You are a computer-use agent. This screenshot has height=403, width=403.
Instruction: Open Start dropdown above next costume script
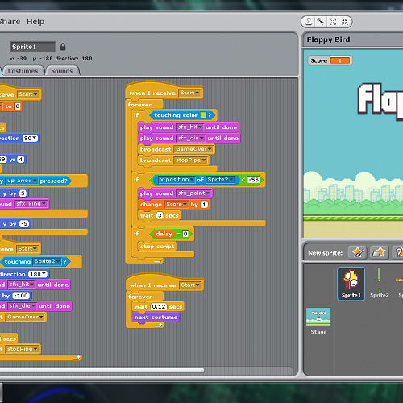pyautogui.click(x=190, y=285)
